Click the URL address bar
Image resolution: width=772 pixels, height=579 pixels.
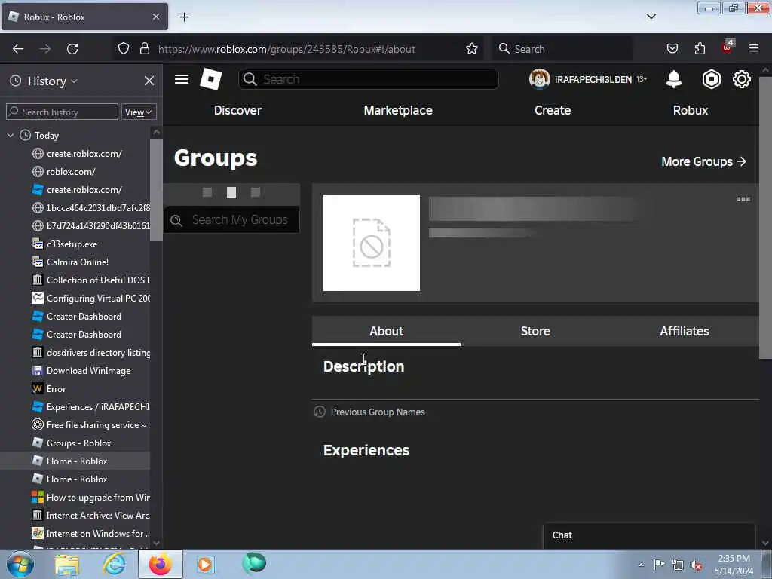tap(286, 49)
